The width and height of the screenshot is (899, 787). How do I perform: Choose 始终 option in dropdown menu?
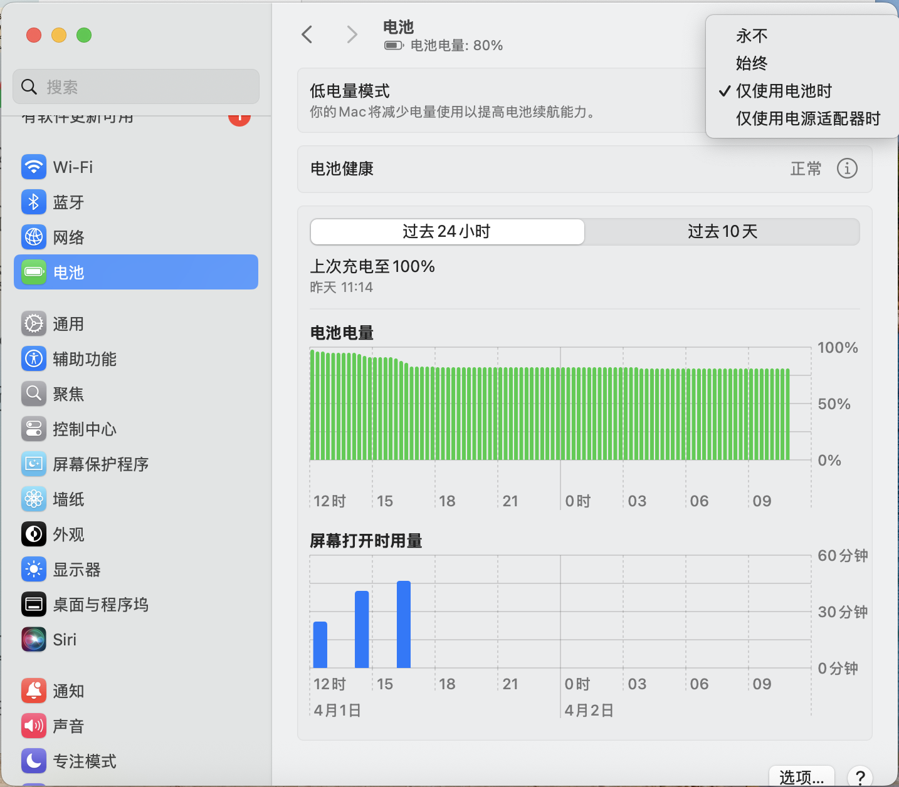(x=752, y=63)
